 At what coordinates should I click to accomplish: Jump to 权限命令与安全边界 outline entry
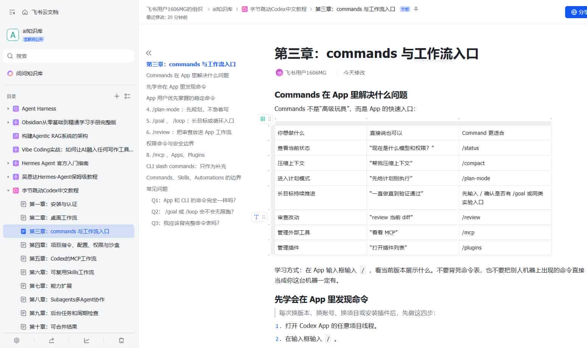(170, 144)
